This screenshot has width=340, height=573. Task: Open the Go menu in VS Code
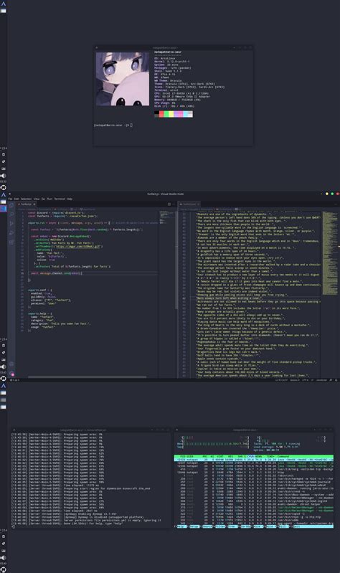click(43, 199)
